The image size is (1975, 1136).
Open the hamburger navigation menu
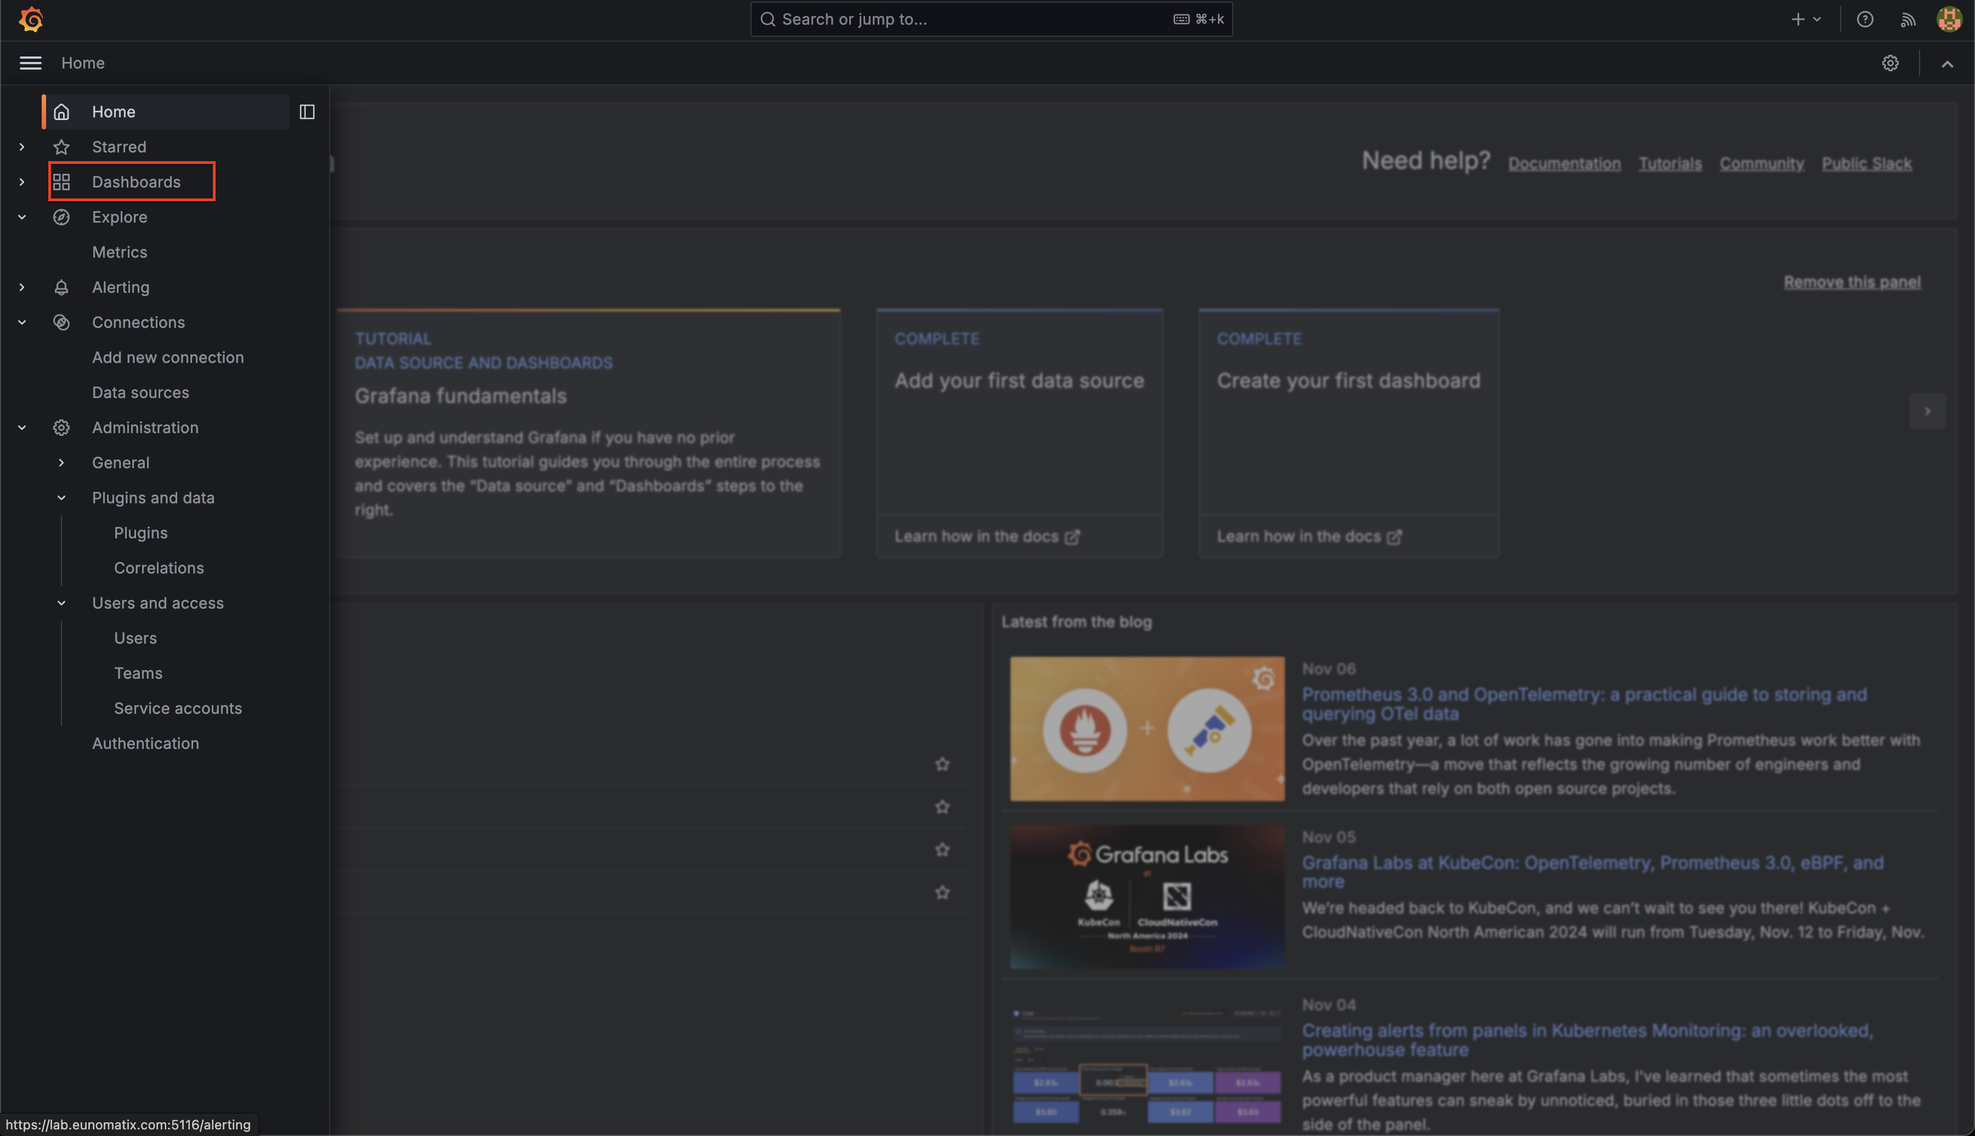(x=30, y=63)
